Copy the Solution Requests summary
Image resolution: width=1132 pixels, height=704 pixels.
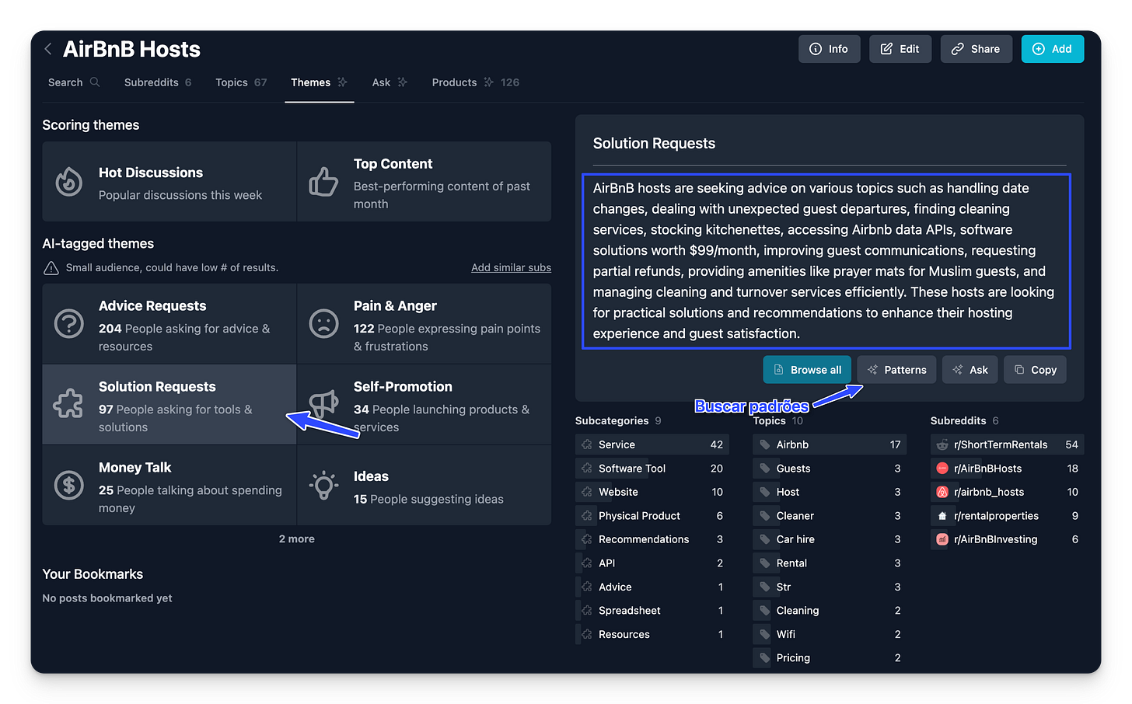pyautogui.click(x=1035, y=370)
